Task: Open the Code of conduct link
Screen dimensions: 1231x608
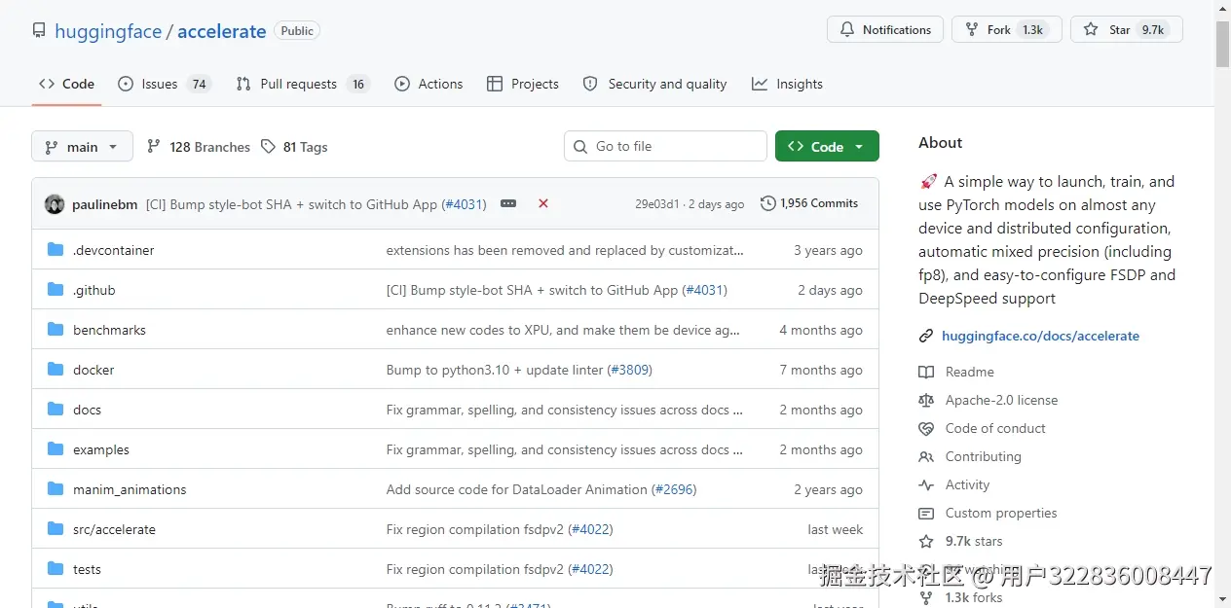Action: click(x=995, y=428)
